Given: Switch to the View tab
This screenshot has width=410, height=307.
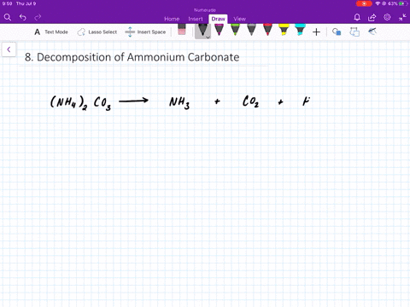Looking at the screenshot, I should click(x=239, y=19).
